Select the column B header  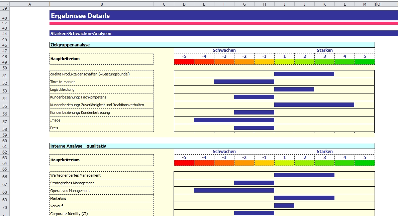[101, 4]
